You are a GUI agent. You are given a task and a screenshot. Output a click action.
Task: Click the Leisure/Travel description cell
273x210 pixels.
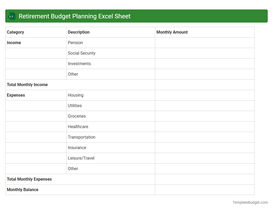[x=81, y=158]
